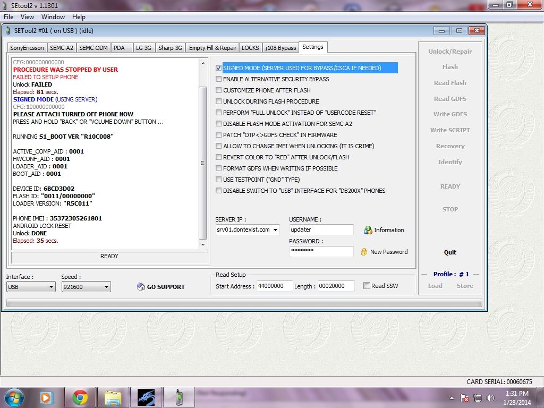This screenshot has height=408, width=544.
Task: Switch to the SEMC A2 tab
Action: [62, 48]
